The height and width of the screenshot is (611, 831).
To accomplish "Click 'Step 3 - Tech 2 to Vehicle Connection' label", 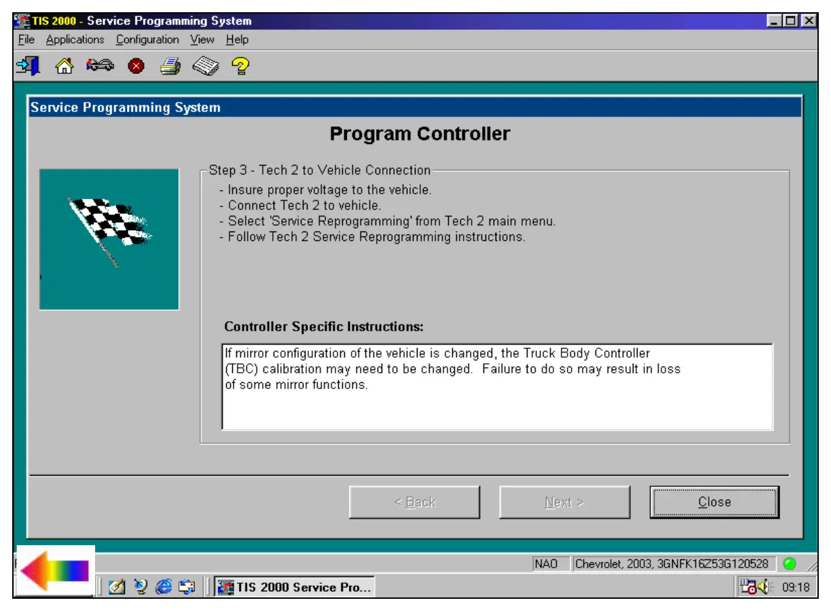I will point(320,170).
